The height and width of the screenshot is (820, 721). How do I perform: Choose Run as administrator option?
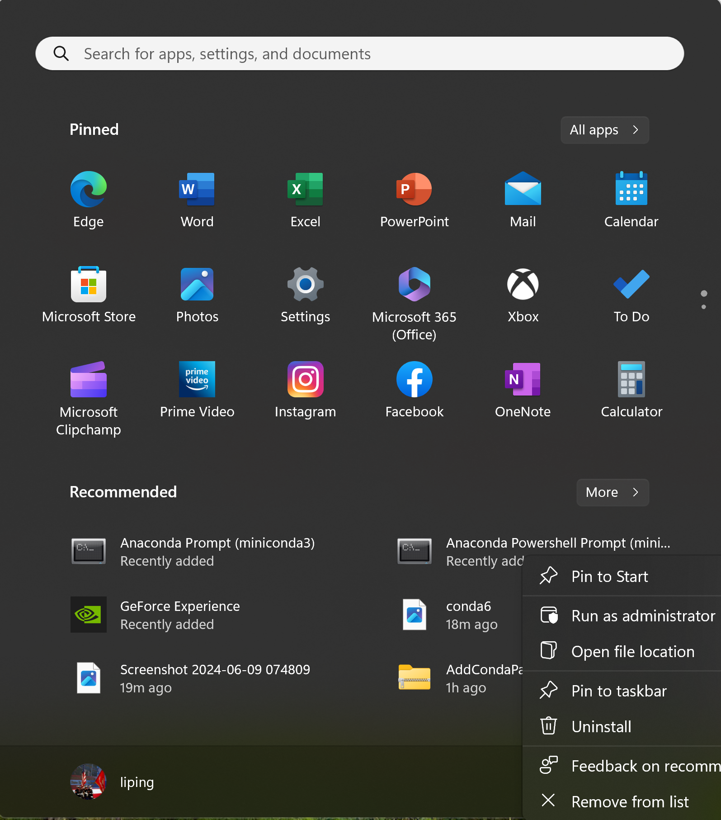643,616
